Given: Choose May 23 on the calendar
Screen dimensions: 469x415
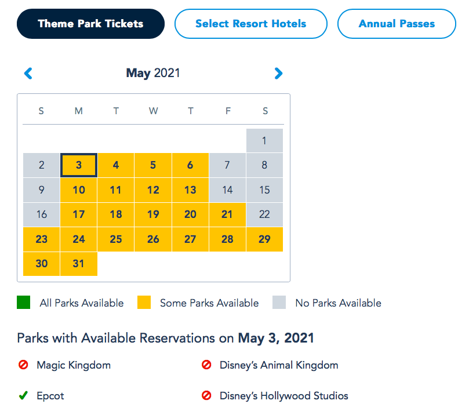Looking at the screenshot, I should (42, 239).
